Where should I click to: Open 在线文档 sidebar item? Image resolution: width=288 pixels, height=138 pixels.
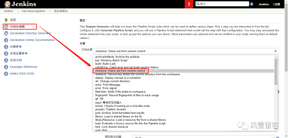point(16,60)
